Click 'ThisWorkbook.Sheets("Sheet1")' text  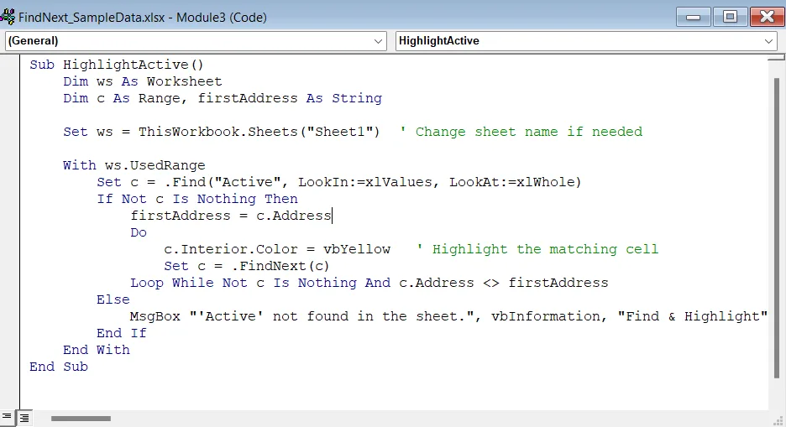[259, 132]
